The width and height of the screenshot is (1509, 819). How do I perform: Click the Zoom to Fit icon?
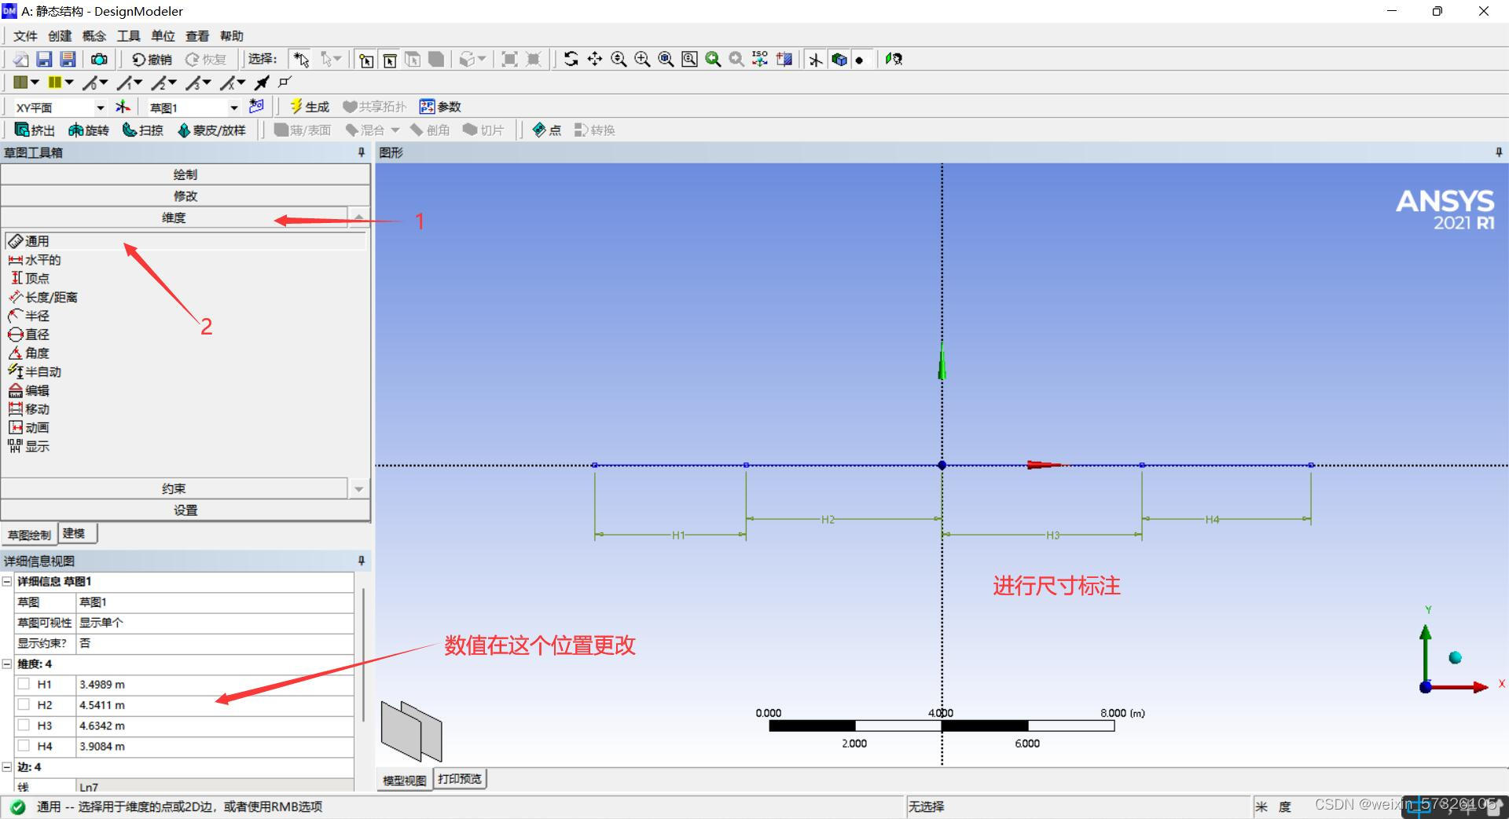(666, 59)
